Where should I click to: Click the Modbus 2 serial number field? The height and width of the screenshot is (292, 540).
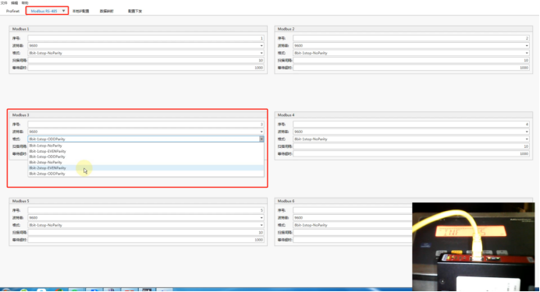(411, 38)
